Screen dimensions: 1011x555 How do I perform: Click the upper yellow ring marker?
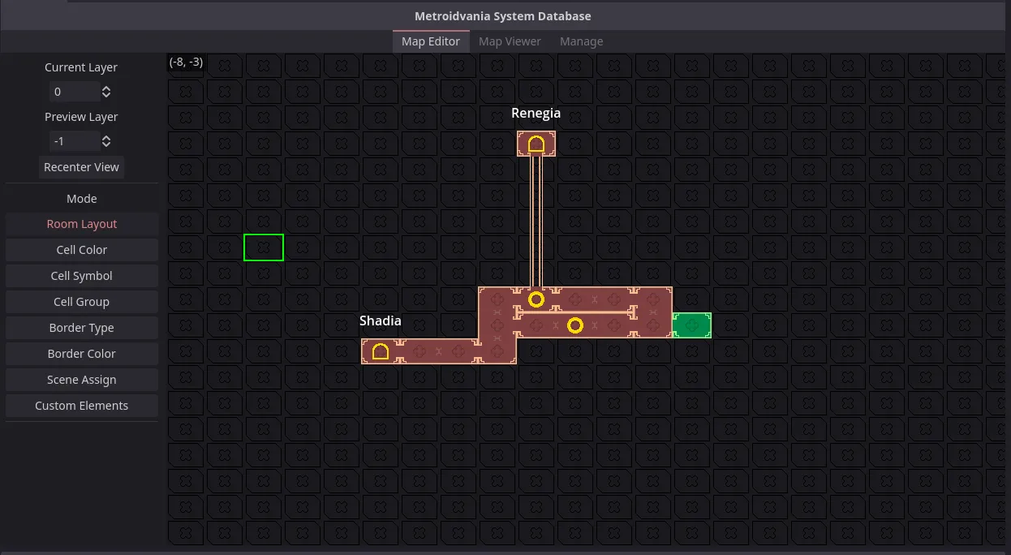(x=536, y=300)
